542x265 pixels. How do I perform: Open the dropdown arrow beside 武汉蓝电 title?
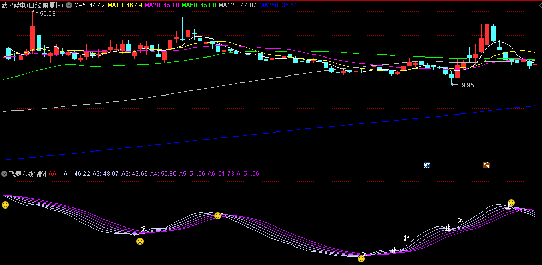(x=69, y=5)
